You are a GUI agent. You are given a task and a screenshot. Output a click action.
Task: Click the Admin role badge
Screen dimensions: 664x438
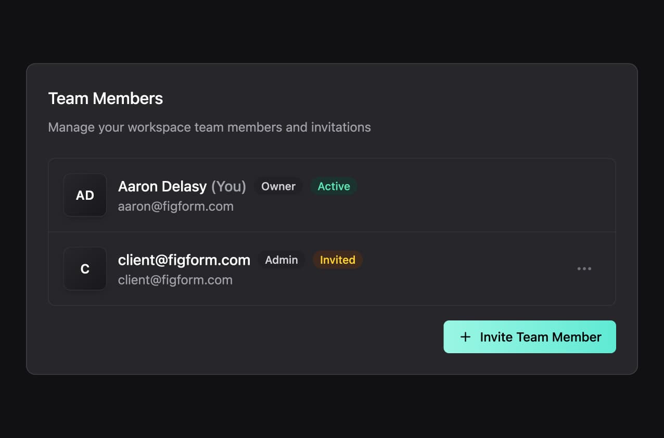(281, 260)
